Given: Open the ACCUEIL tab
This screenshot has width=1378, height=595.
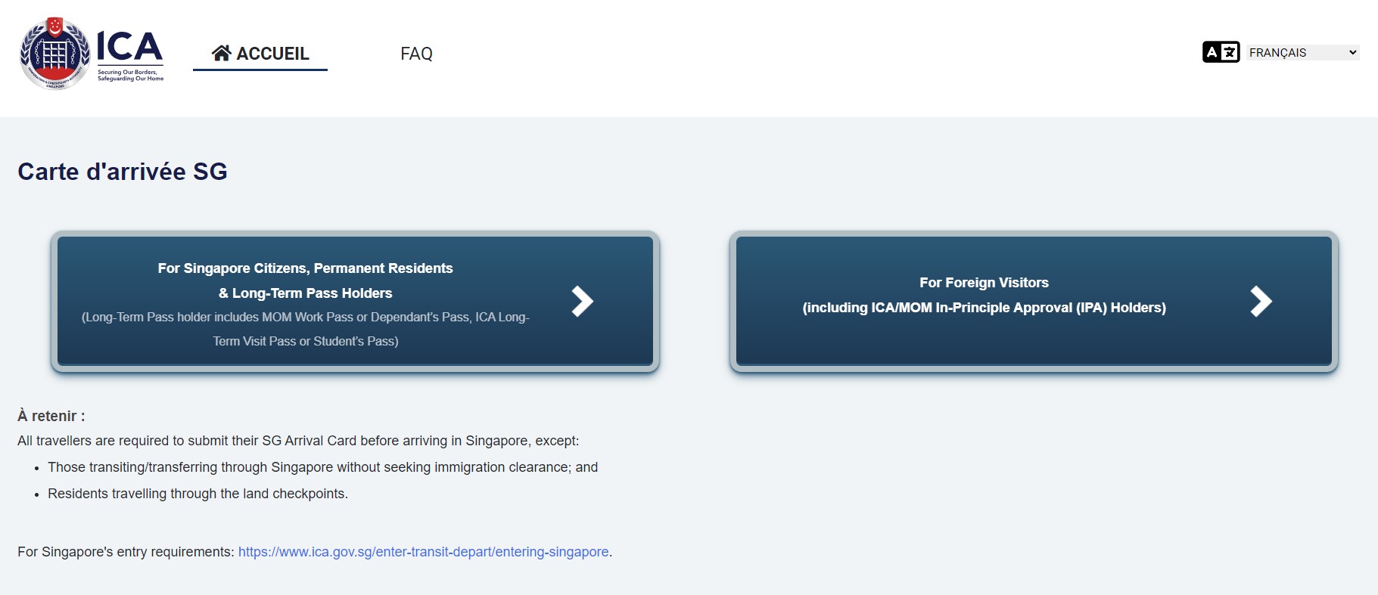Looking at the screenshot, I should (260, 54).
